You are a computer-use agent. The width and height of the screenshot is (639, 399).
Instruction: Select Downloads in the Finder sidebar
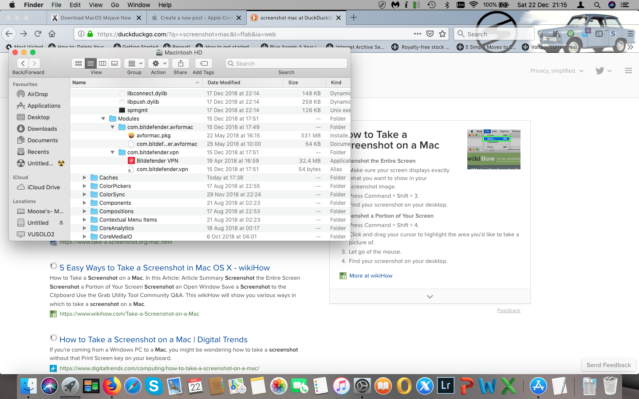pyautogui.click(x=42, y=129)
